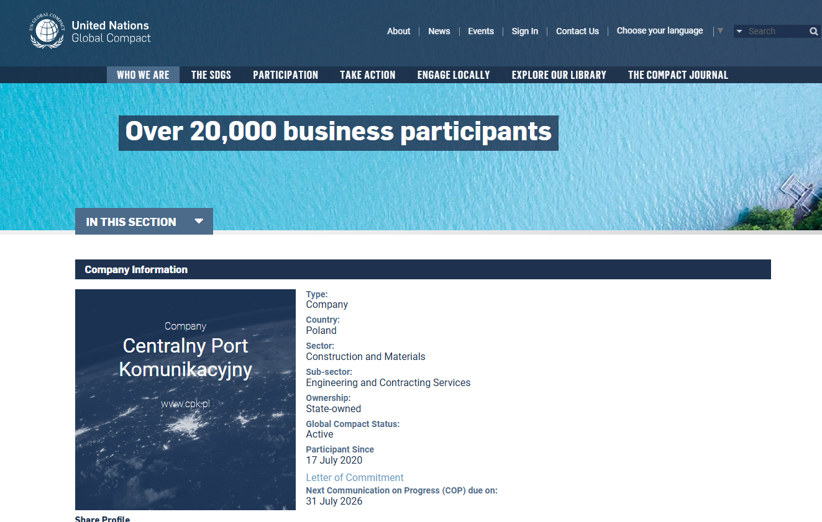
Task: Select the Who We Are menu
Action: click(x=143, y=75)
